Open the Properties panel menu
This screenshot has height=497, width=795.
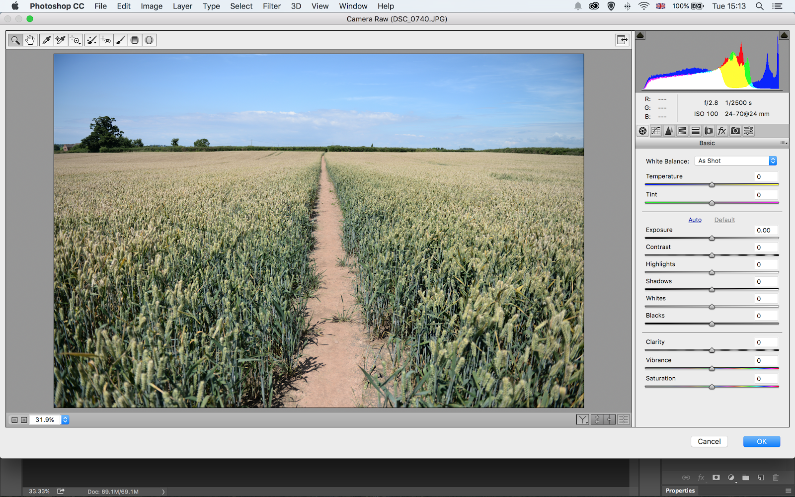(788, 491)
